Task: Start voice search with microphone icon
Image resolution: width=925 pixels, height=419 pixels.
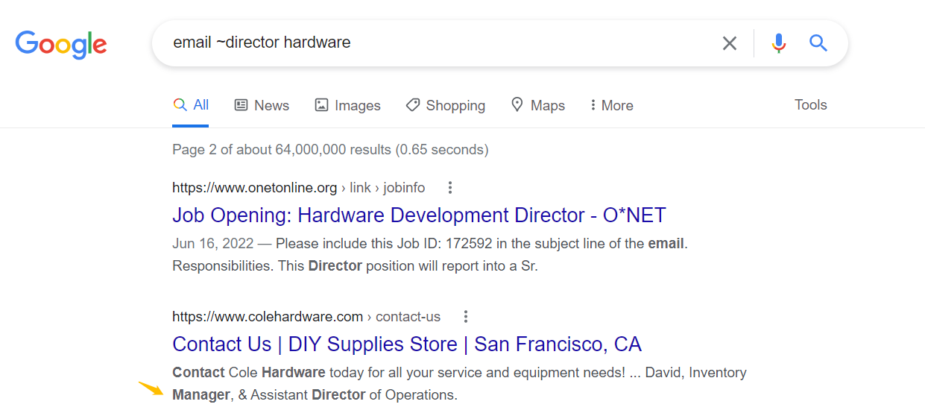Action: (779, 43)
